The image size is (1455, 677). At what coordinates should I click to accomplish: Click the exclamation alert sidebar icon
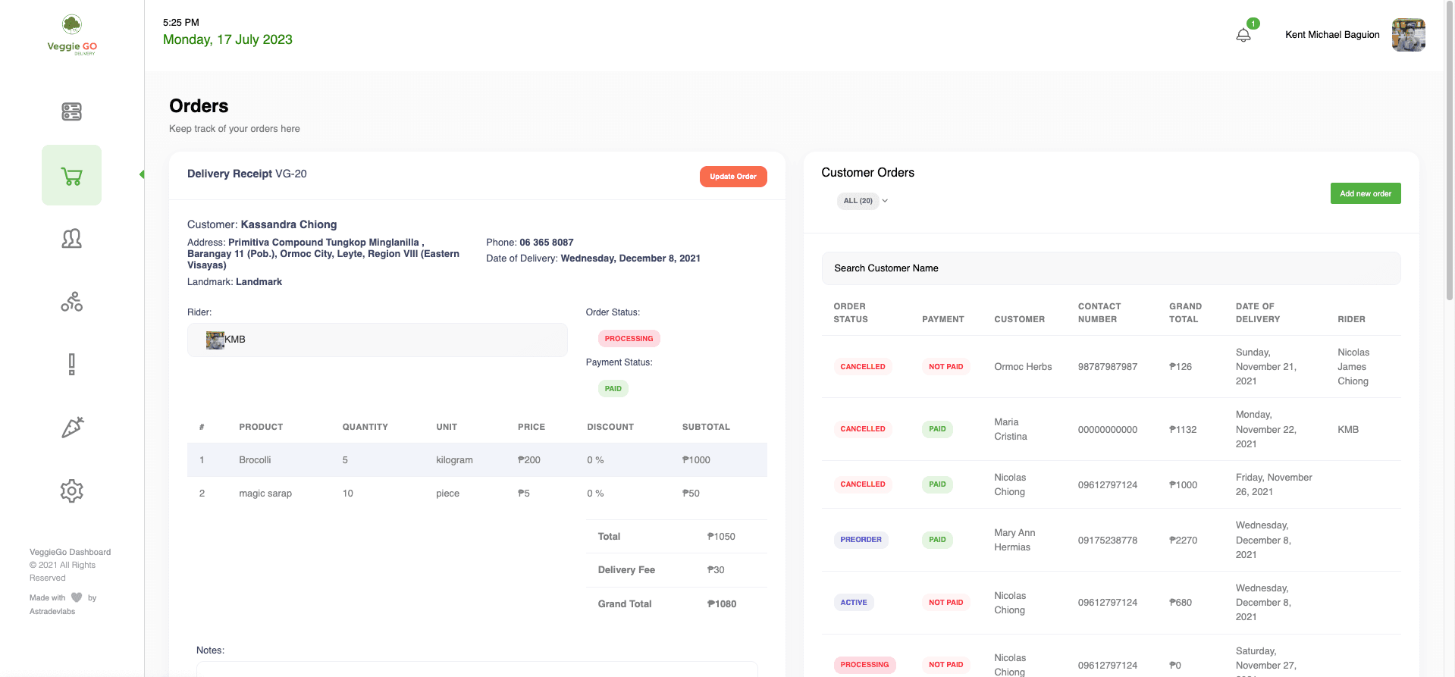coord(71,365)
